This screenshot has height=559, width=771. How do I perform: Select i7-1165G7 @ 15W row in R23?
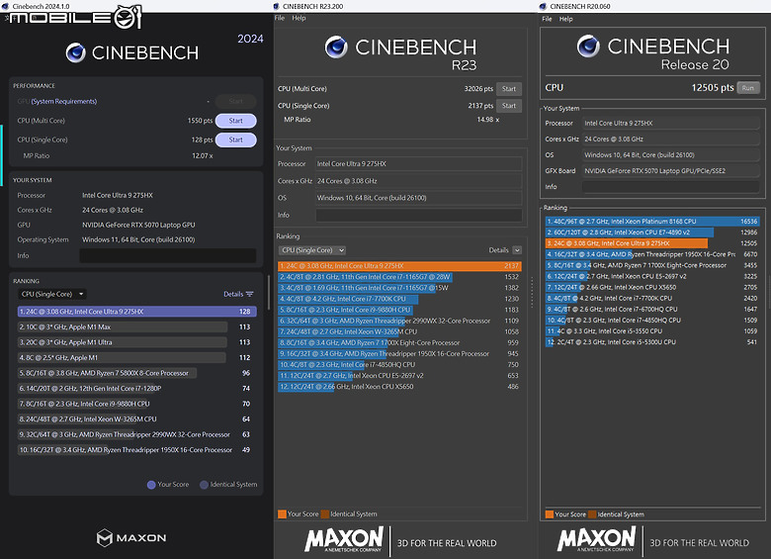point(399,288)
